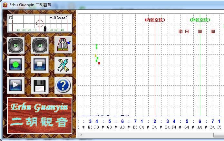
Task: Click the Erhu Guanyin logo banner
Action: [x=40, y=116]
